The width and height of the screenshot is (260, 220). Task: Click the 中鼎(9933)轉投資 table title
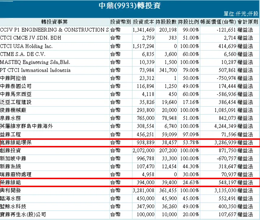130,5
